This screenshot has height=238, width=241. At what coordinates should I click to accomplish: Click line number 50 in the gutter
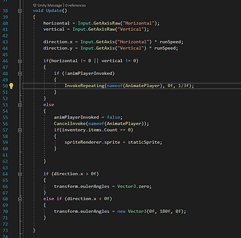point(5,86)
